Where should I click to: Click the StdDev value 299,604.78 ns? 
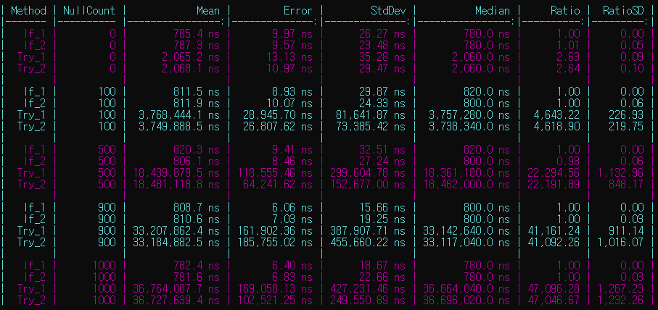[369, 172]
